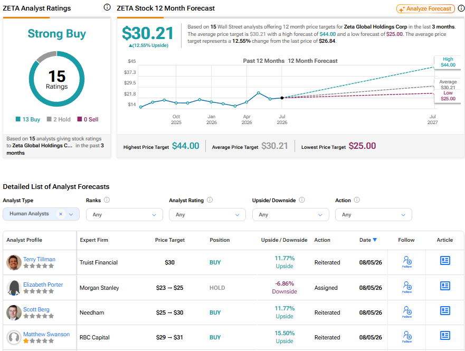Click info icon beside ZETA Analyst Ratings

point(107,7)
